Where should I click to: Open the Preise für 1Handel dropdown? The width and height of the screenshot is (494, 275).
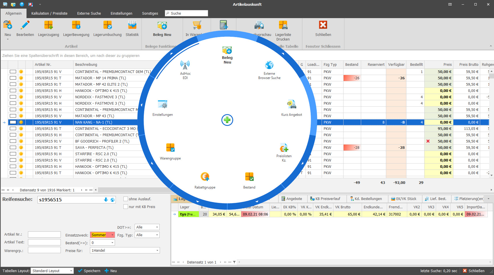[x=157, y=250]
